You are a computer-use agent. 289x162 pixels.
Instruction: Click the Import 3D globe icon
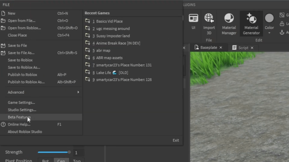[209, 18]
